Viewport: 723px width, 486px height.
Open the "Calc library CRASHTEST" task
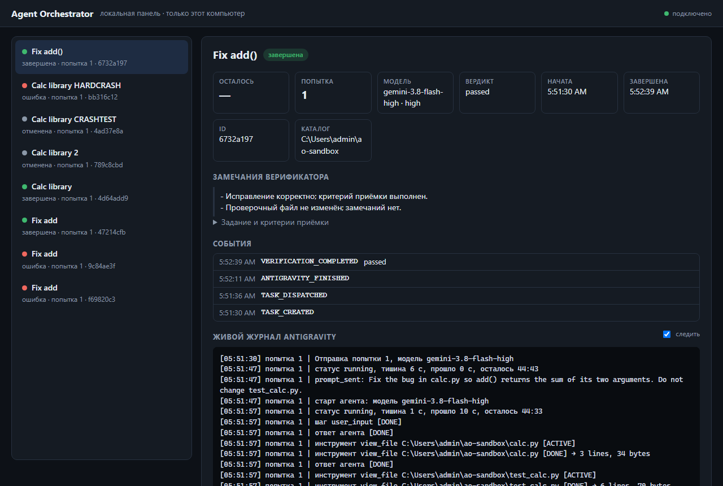(x=102, y=125)
